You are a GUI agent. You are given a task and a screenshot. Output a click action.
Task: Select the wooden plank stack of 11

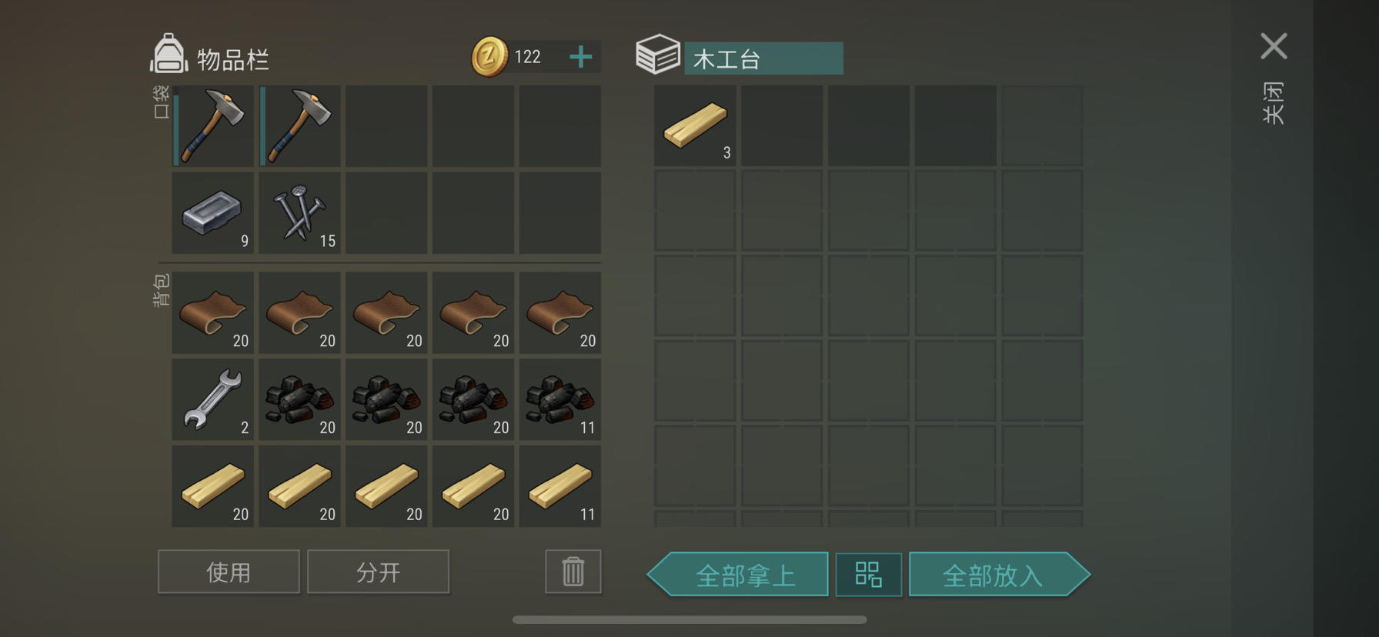560,486
